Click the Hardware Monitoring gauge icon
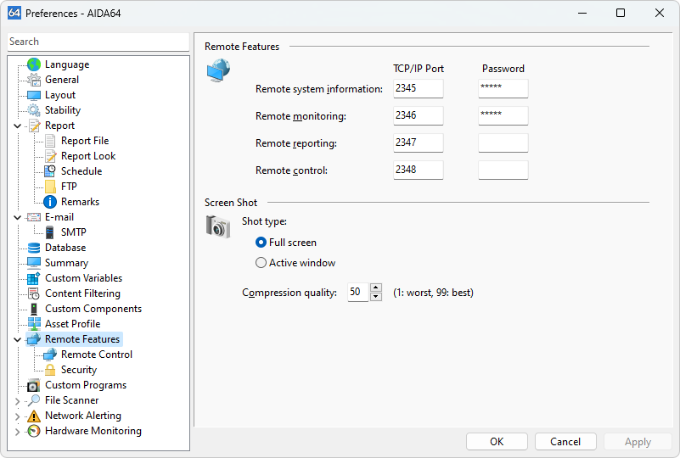 (34, 431)
